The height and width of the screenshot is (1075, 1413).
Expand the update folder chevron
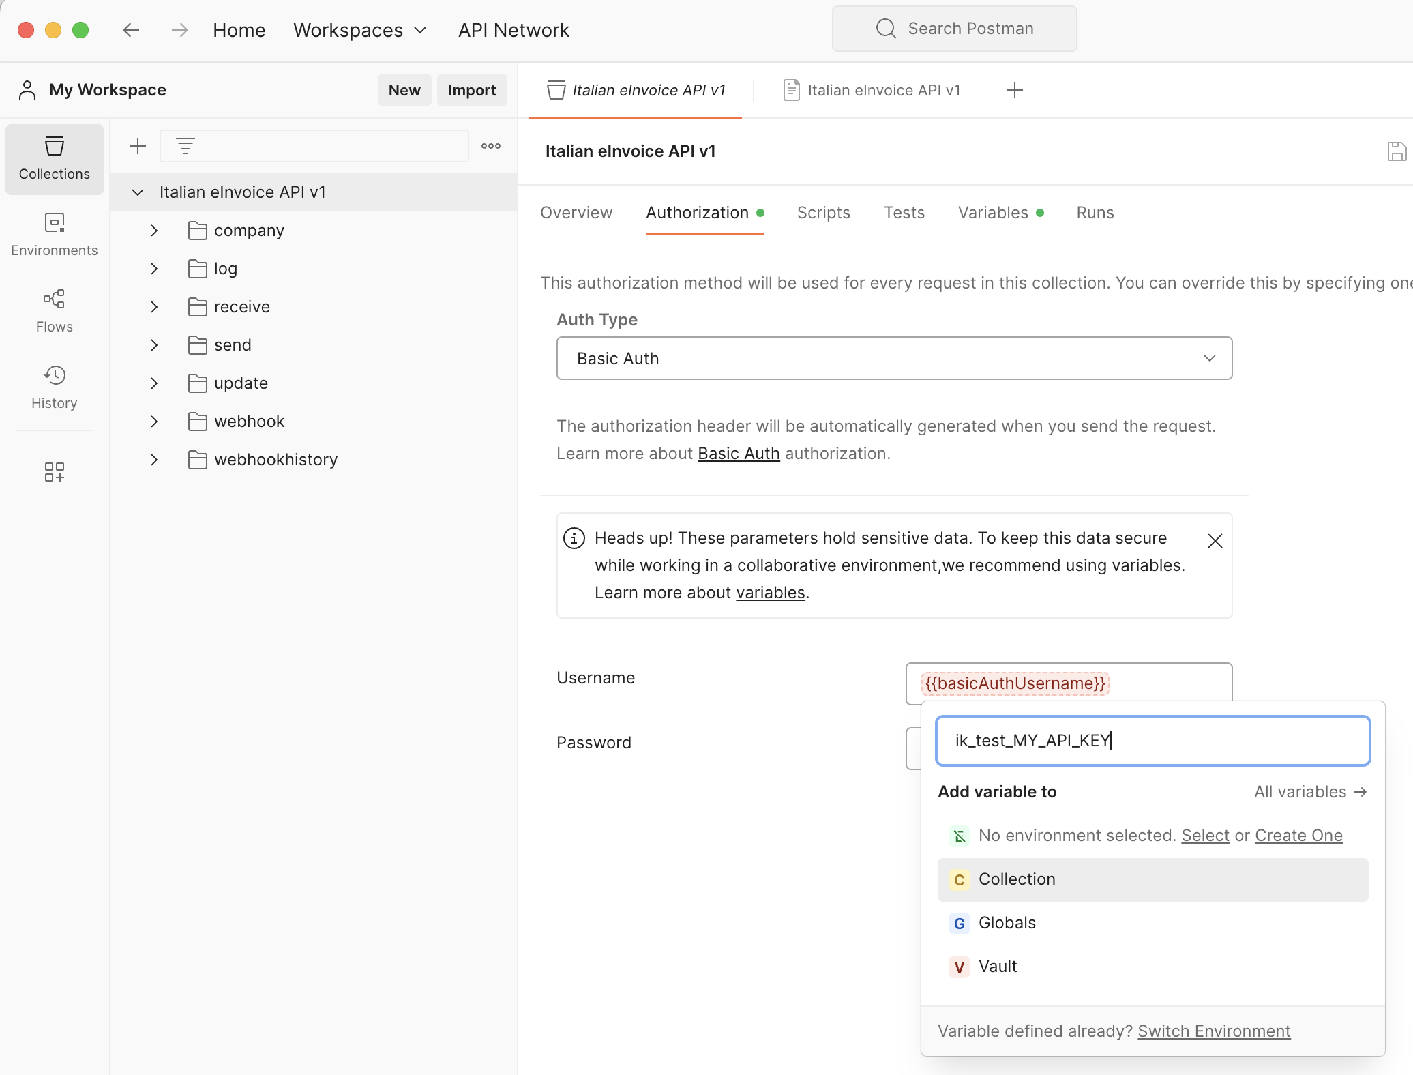[154, 383]
